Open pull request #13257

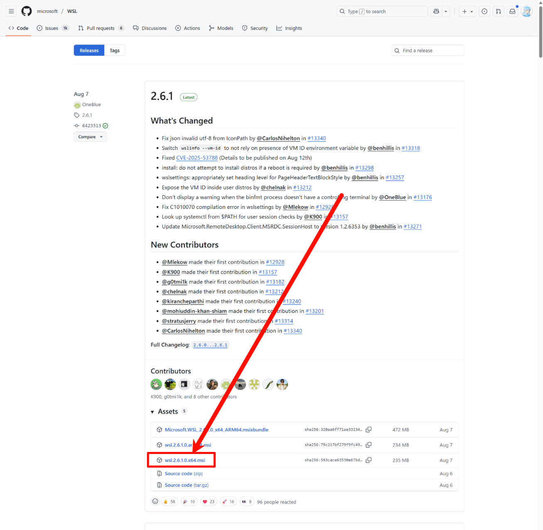pos(395,177)
